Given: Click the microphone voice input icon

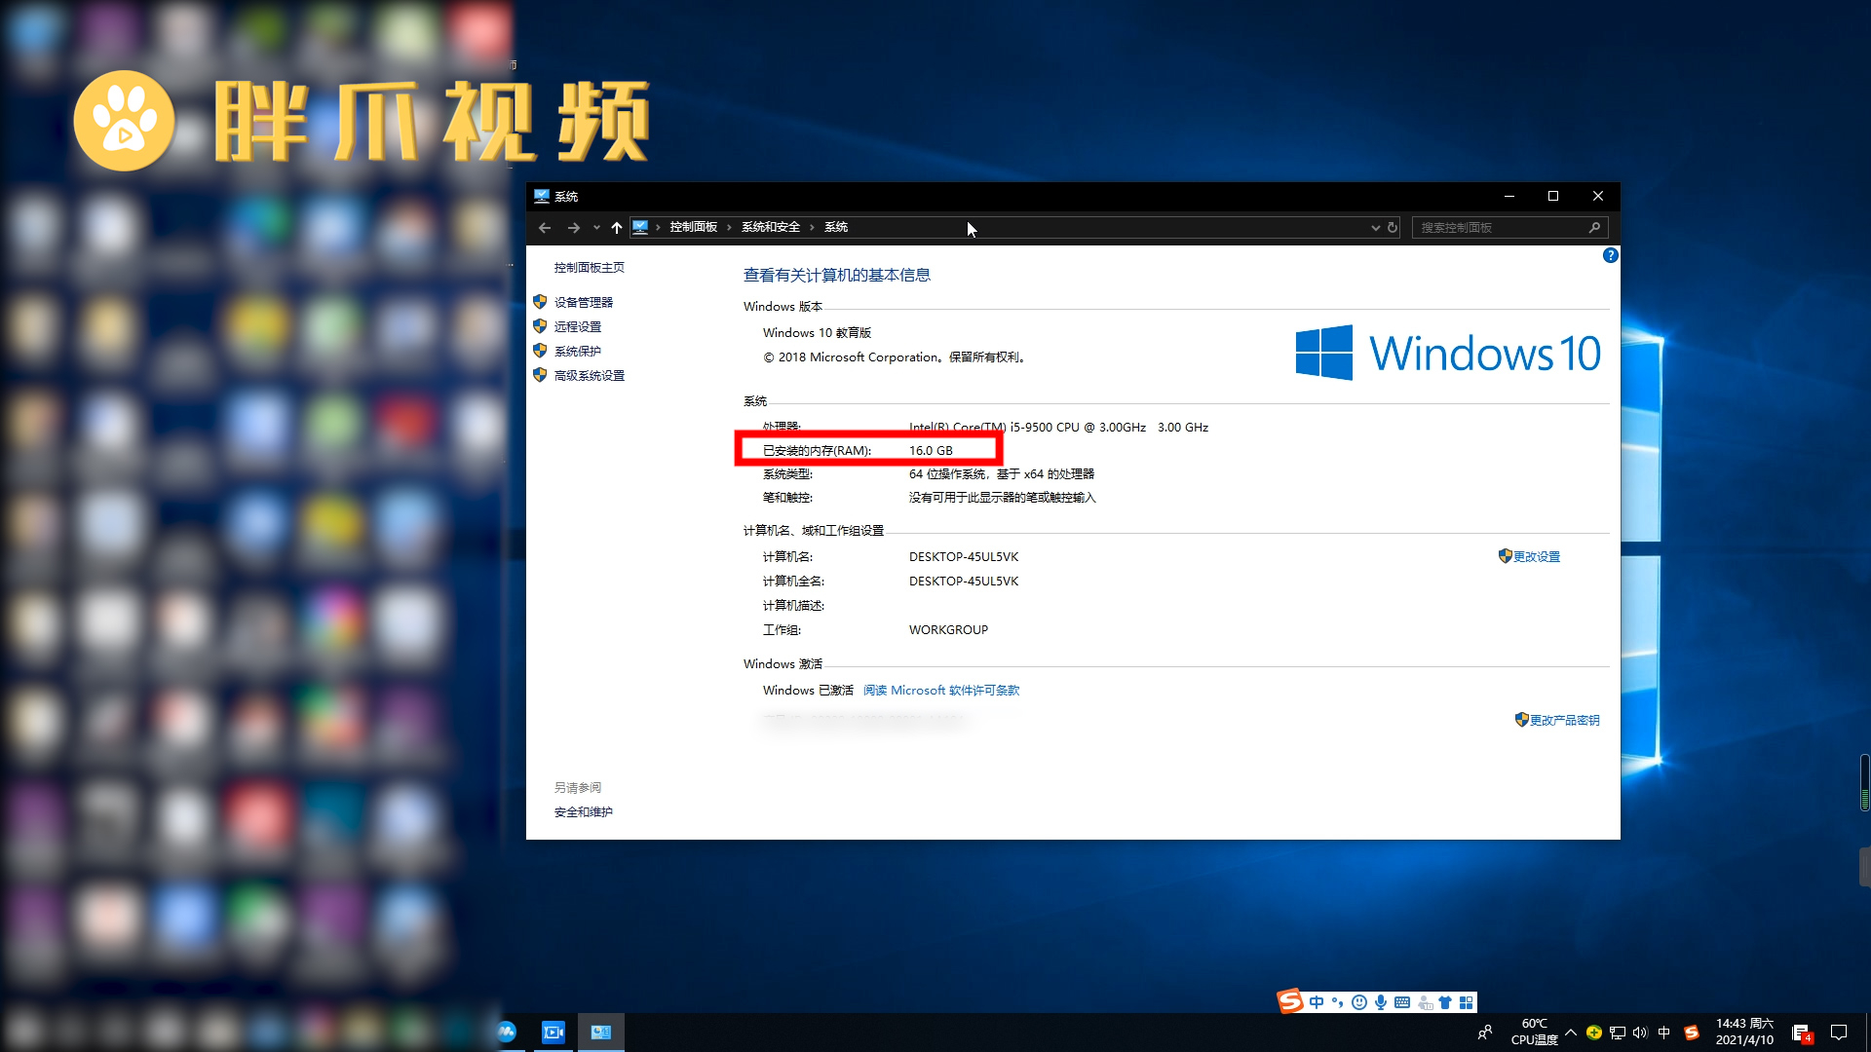Looking at the screenshot, I should [1381, 1002].
